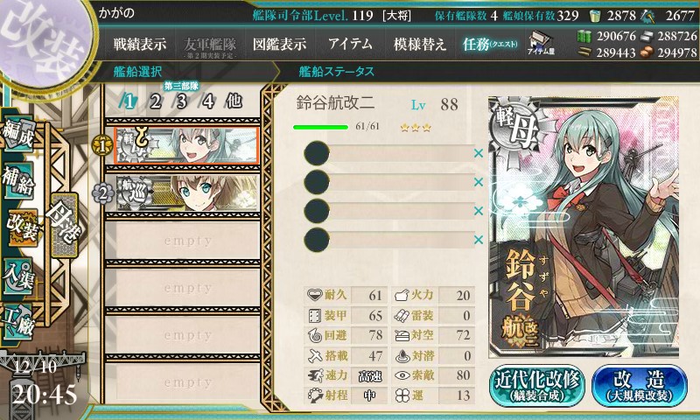This screenshot has height=420, width=700.
Task: Click the first empty equipment slot
Action: click(388, 153)
